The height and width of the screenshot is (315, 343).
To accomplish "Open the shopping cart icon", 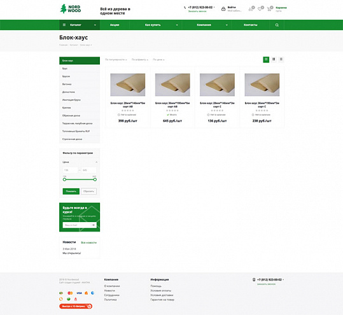I will click(270, 9).
